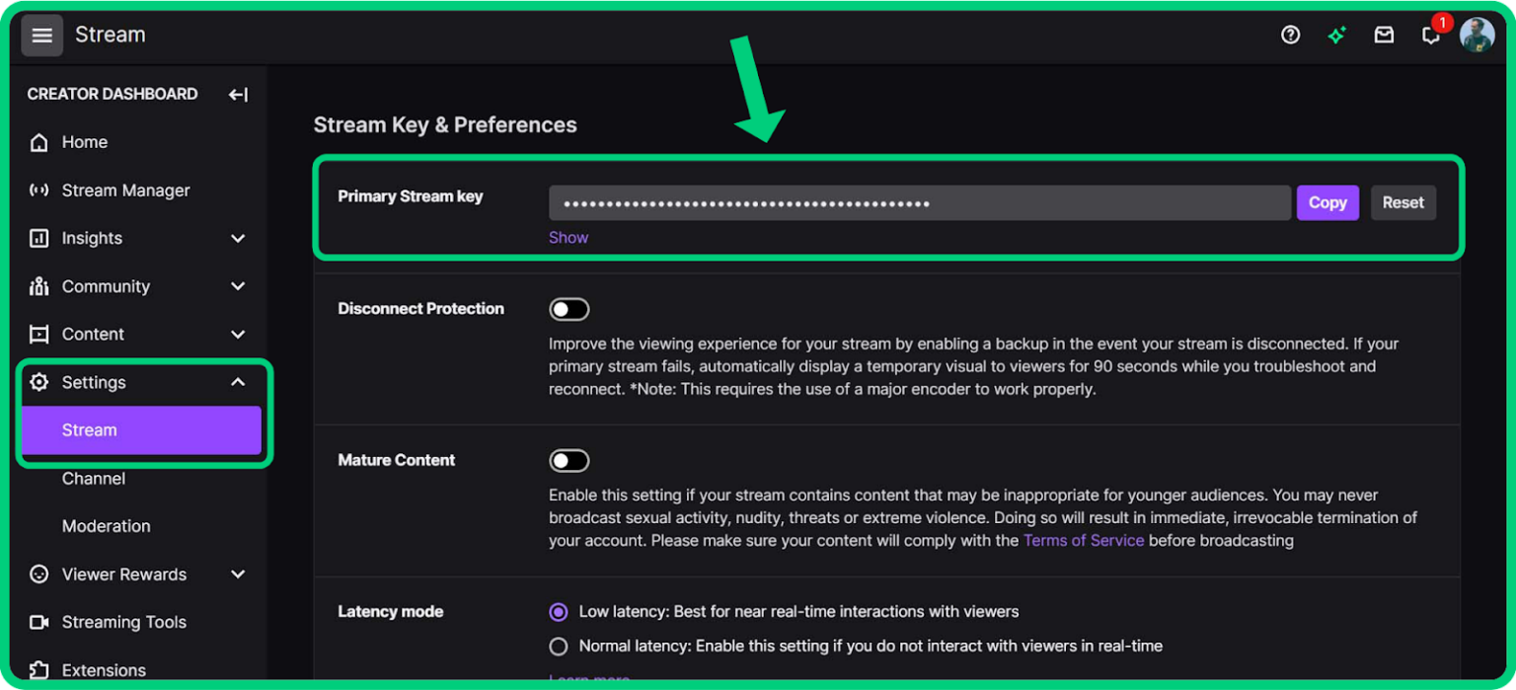
Task: Select Normal latency mode
Action: (558, 646)
